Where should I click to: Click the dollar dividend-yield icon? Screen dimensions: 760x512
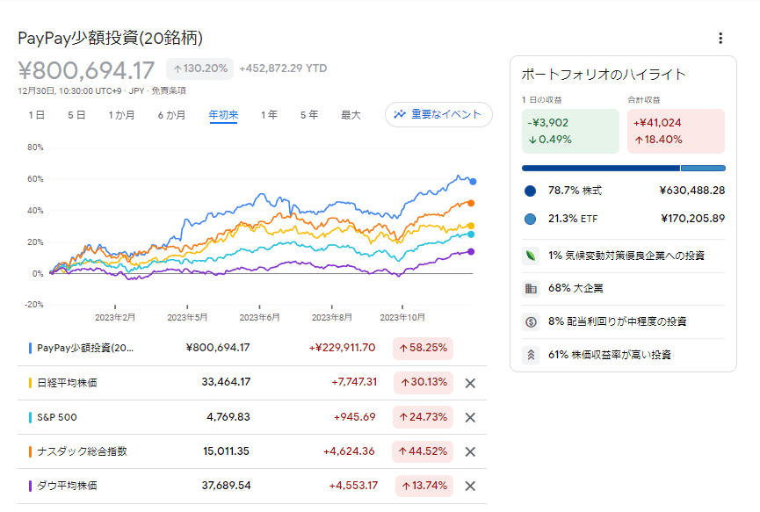[x=530, y=321]
